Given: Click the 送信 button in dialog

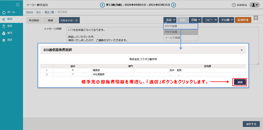Looking at the screenshot, I should click(240, 82).
